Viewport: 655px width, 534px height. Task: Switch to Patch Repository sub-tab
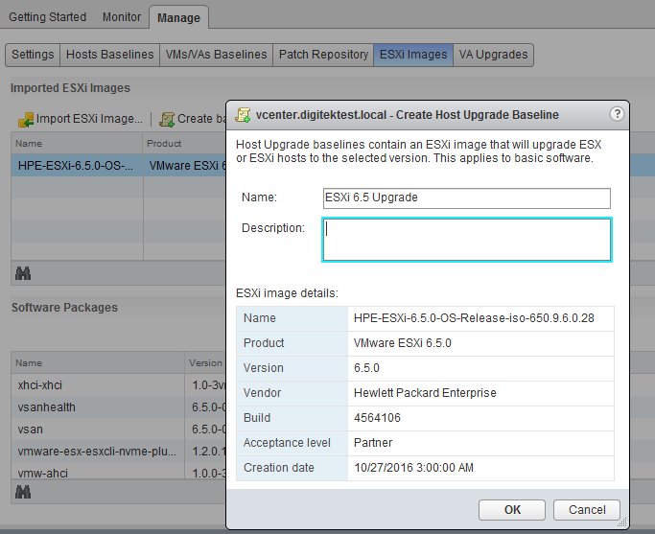pyautogui.click(x=323, y=55)
